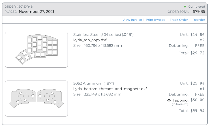Click the order total $79.85
Viewport: 210px width, 127px height.
[199, 12]
